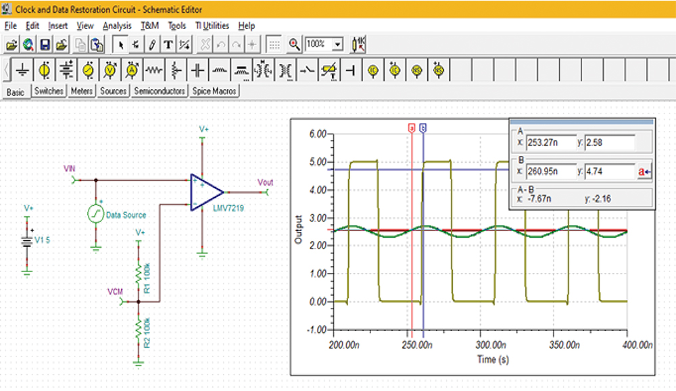Screen dimensions: 676x391
Task: Select the Ground symbol tool
Action: [22, 69]
